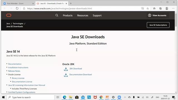The width and height of the screenshot is (178, 100).
Task: Open Java SE Licensing Information User Manual
Action: [x=27, y=85]
